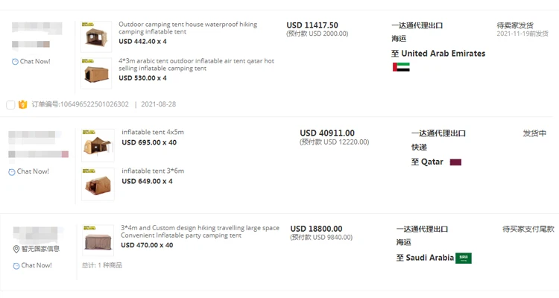Click the "inflatable tent 4x5m" product title

(153, 133)
